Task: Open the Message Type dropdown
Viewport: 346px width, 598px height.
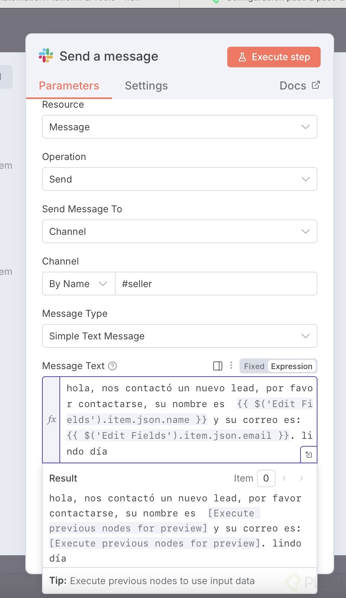Action: pyautogui.click(x=179, y=336)
